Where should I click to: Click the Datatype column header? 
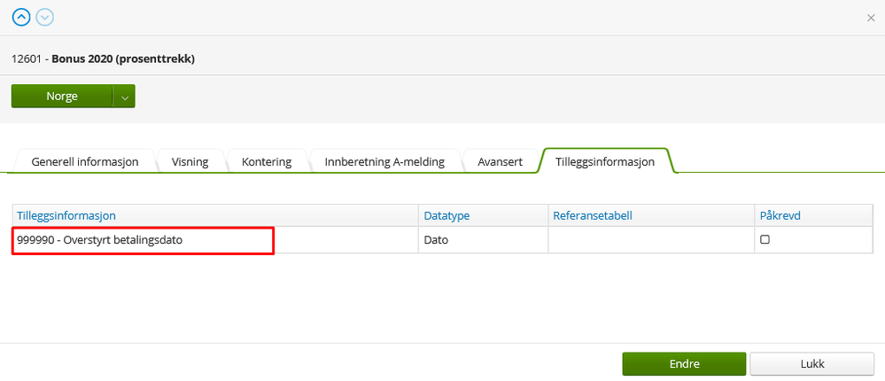[x=446, y=215]
